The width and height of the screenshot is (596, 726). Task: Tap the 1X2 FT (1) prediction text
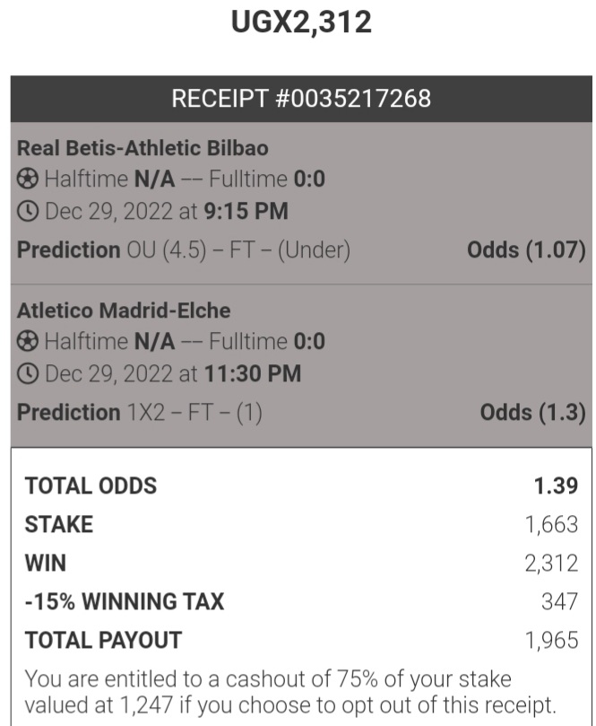tap(194, 413)
